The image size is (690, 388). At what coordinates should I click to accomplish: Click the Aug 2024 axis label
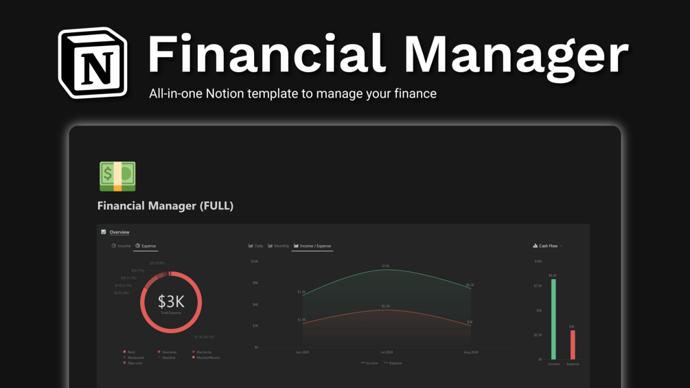pyautogui.click(x=471, y=352)
